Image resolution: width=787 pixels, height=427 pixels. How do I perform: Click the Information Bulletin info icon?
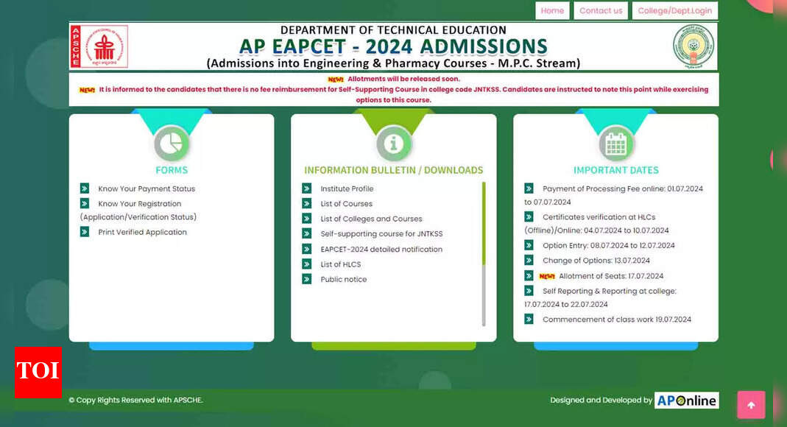click(x=394, y=141)
